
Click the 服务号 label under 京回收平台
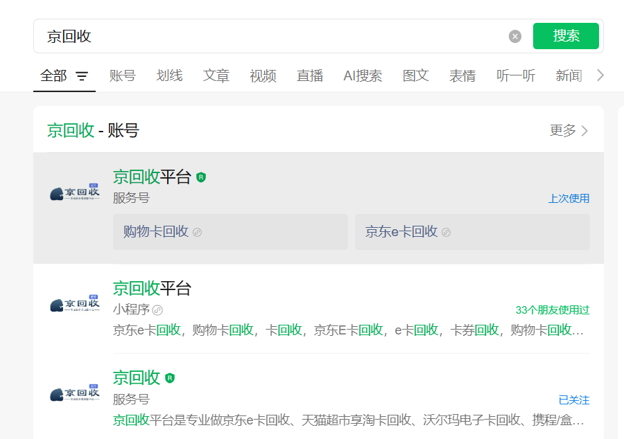(x=131, y=198)
